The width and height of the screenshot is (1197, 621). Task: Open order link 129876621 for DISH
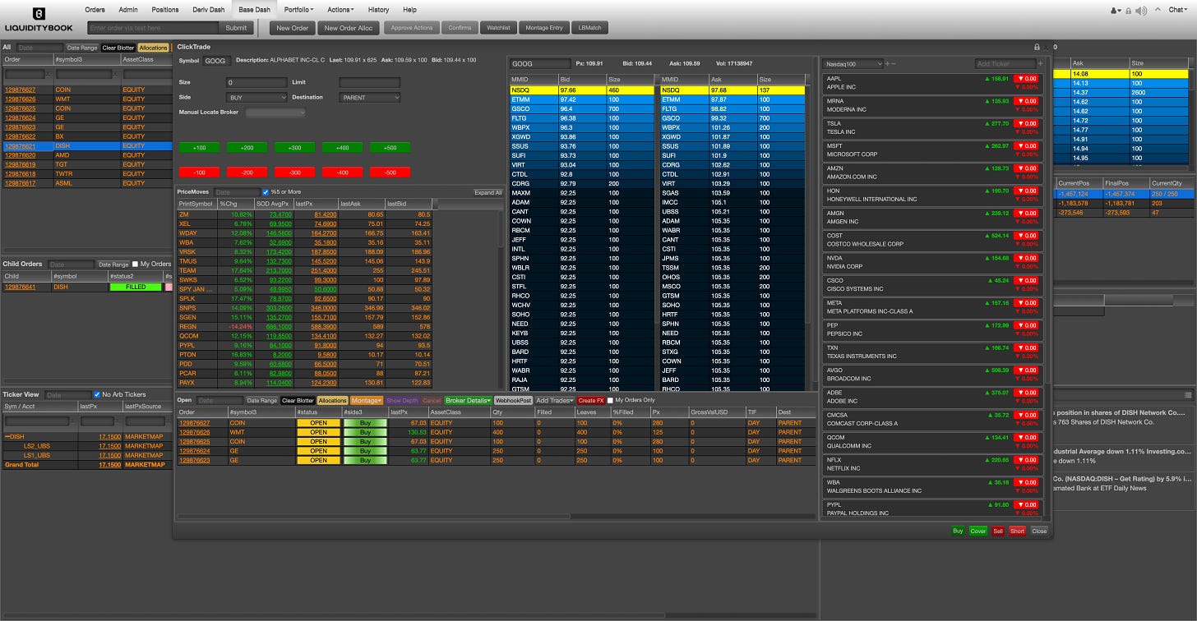tap(20, 146)
